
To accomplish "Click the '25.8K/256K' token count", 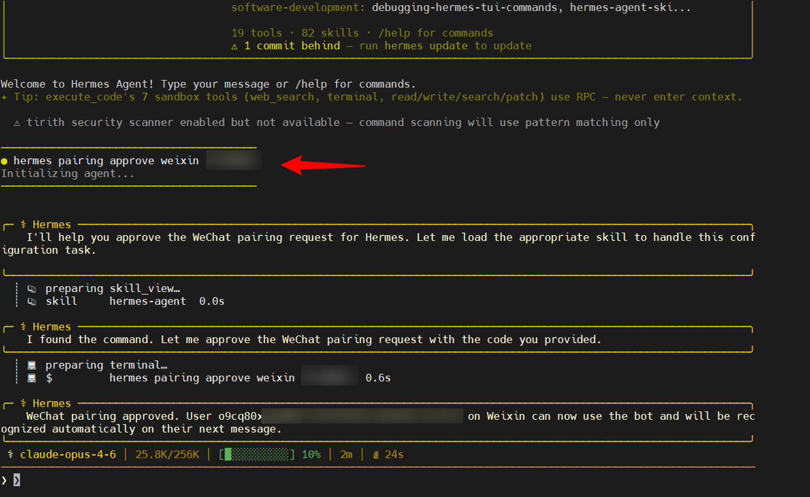I will coord(167,455).
